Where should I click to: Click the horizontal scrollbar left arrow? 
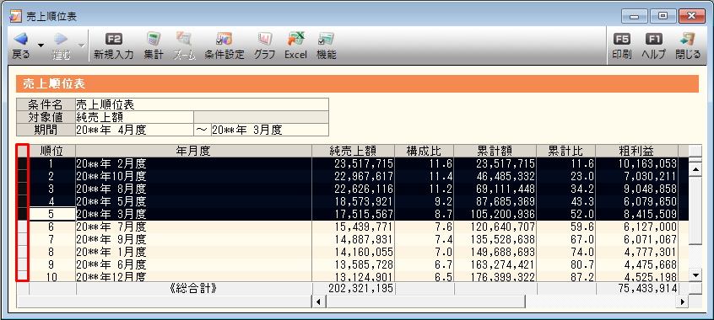(x=319, y=301)
